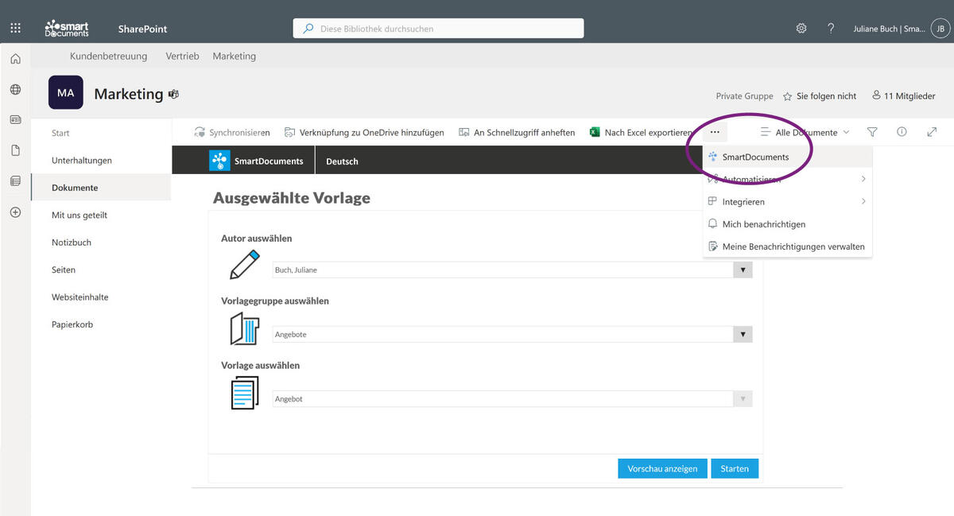954x516 pixels.
Task: Click Synchronisieren in the command bar
Action: (232, 133)
